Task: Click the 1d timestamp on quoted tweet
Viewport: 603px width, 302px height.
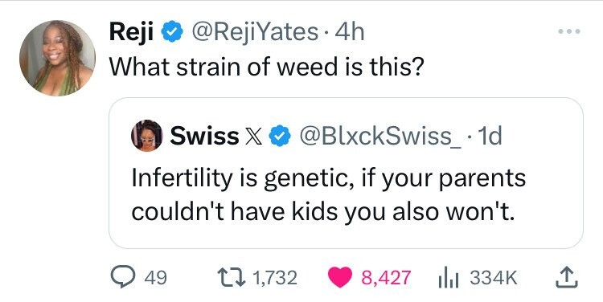Action: (487, 136)
